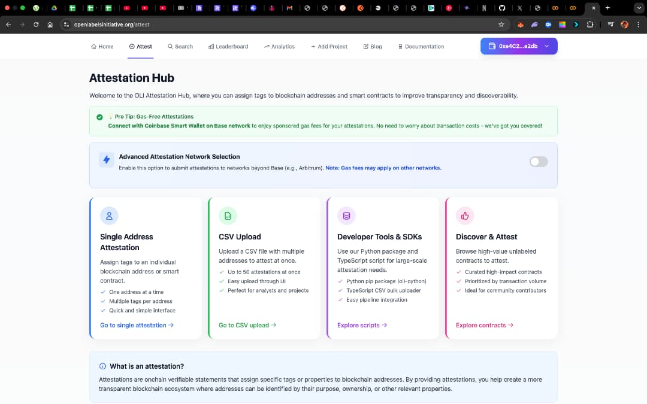
Task: Go to Home in site navigation
Action: pyautogui.click(x=102, y=47)
